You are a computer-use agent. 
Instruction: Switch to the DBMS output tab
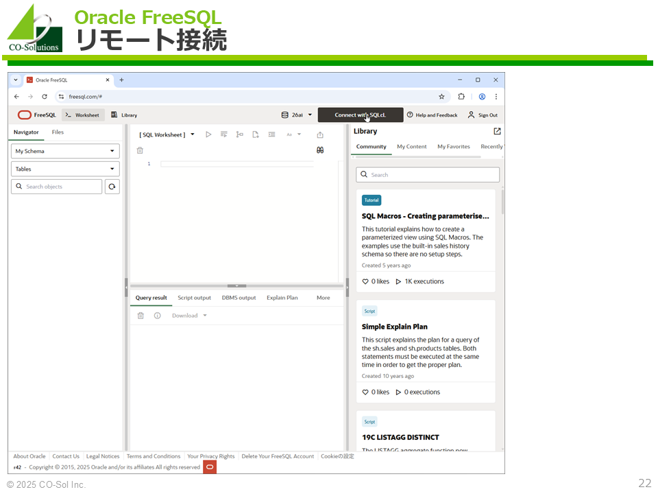click(239, 298)
